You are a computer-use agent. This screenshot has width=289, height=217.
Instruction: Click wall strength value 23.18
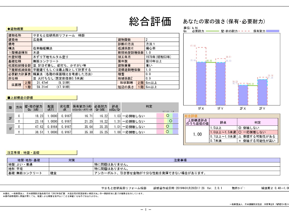[39, 121]
